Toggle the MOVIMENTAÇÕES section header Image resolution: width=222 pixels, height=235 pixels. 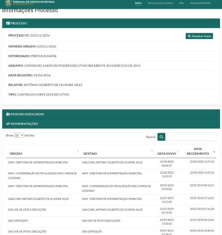click(111, 124)
